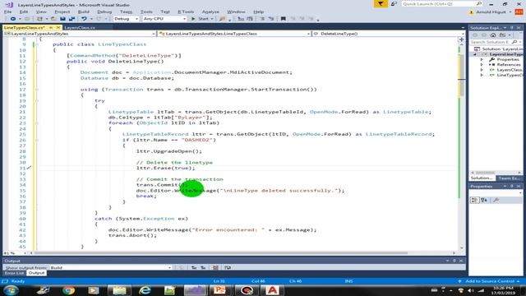Open the Analyze menu
Viewport: 526px width, 296px height.
(x=210, y=12)
